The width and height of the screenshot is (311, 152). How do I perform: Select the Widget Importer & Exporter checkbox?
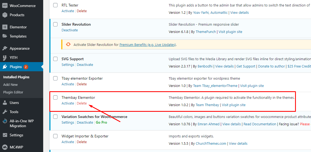(55, 136)
